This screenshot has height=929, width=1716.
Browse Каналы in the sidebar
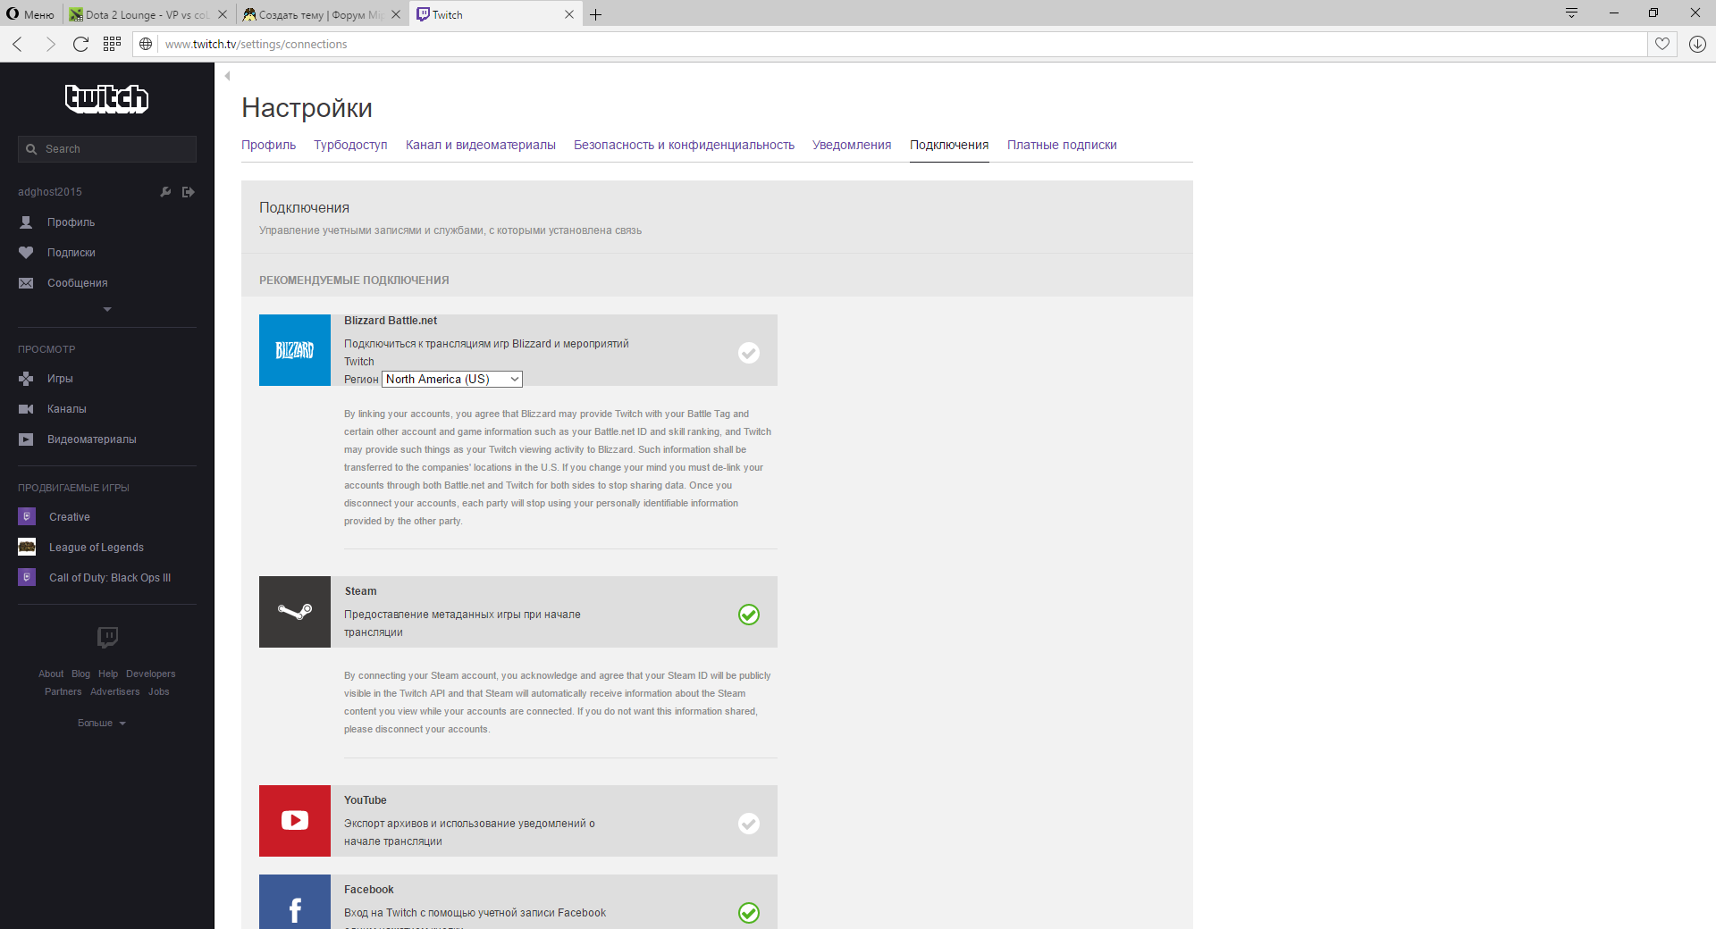pyautogui.click(x=67, y=409)
